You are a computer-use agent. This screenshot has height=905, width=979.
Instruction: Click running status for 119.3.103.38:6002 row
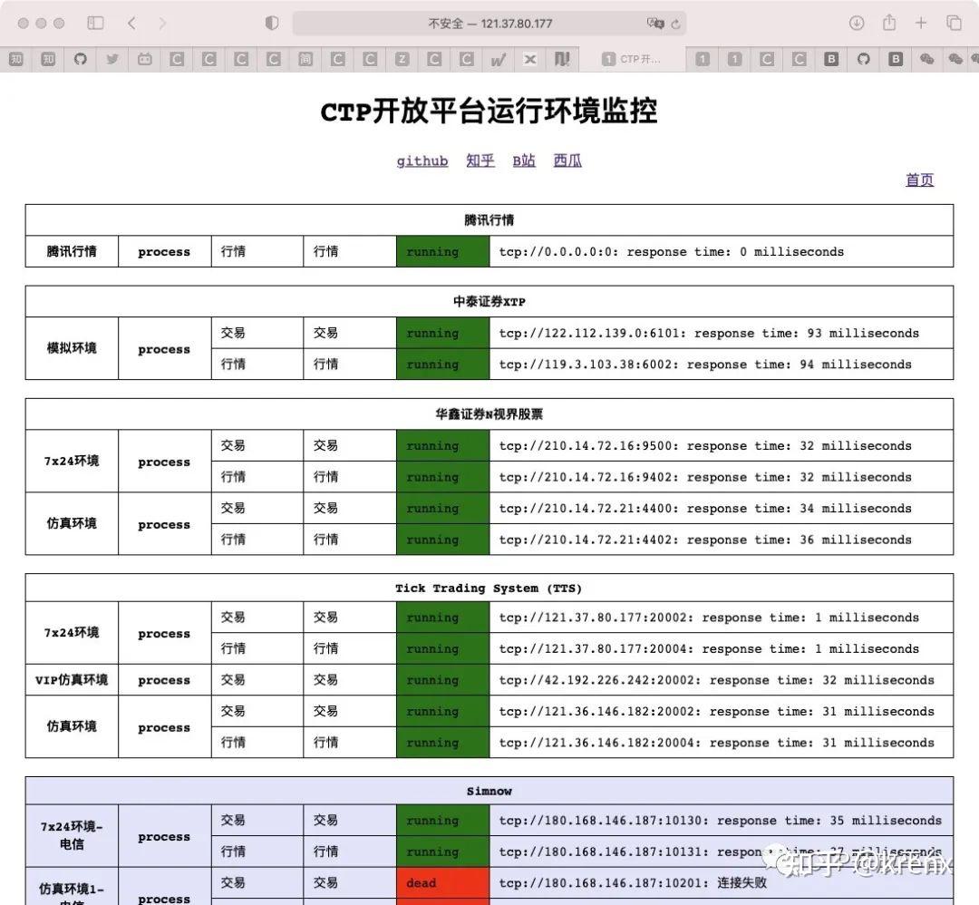point(442,365)
